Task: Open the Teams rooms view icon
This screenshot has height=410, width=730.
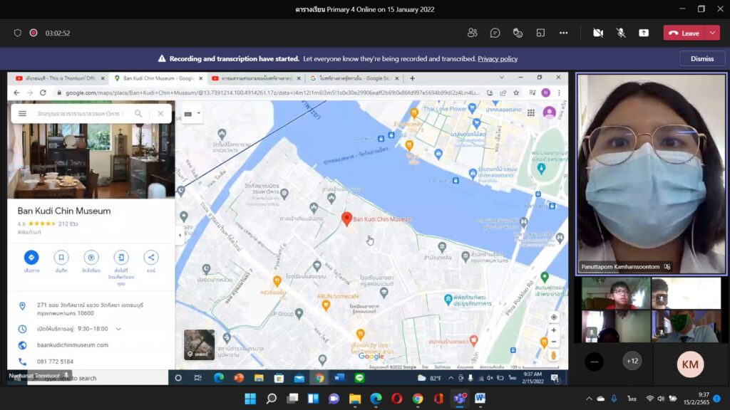Action: (x=540, y=33)
